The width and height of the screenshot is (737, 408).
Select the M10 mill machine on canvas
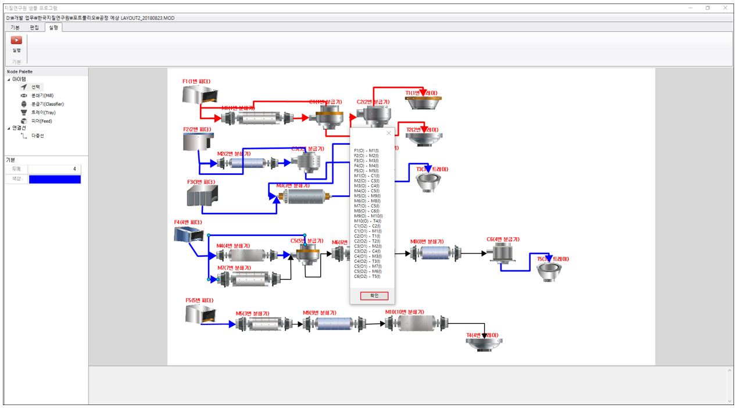pos(417,323)
